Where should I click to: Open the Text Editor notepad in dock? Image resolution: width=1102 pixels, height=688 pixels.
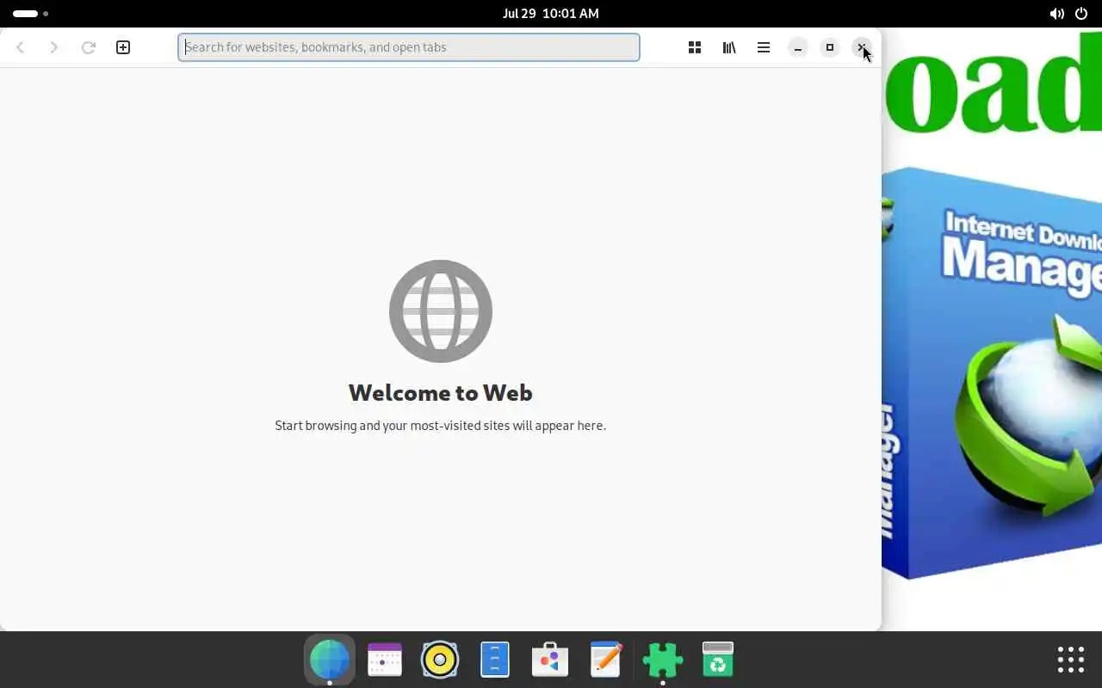(605, 660)
